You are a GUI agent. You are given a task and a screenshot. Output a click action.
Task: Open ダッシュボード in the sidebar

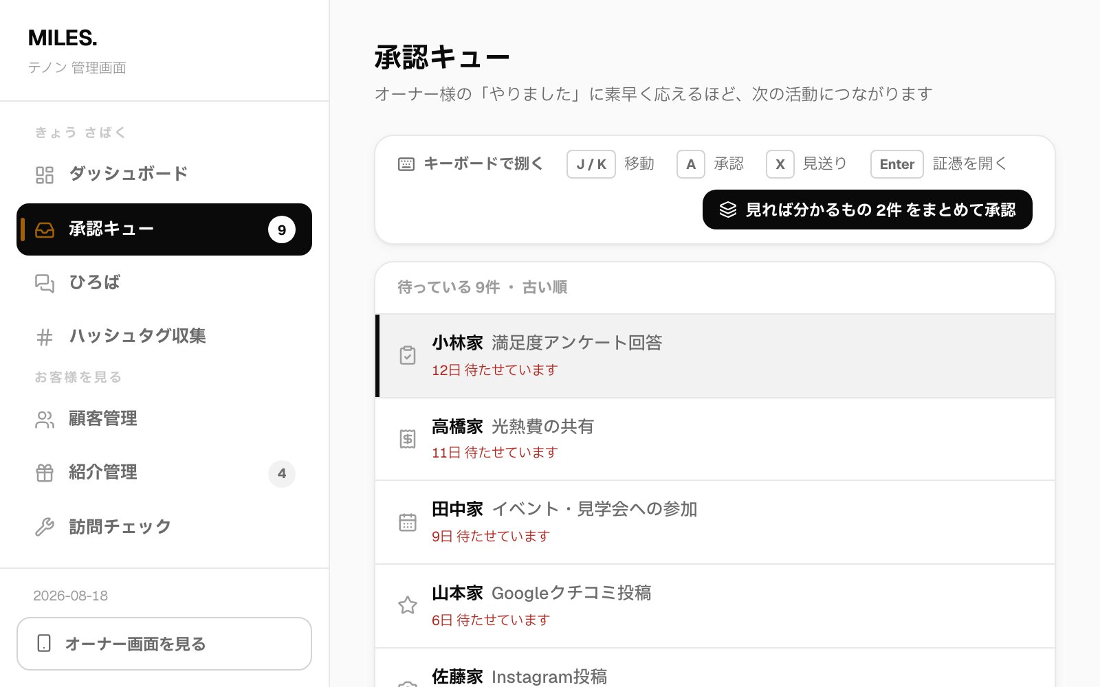coord(164,175)
